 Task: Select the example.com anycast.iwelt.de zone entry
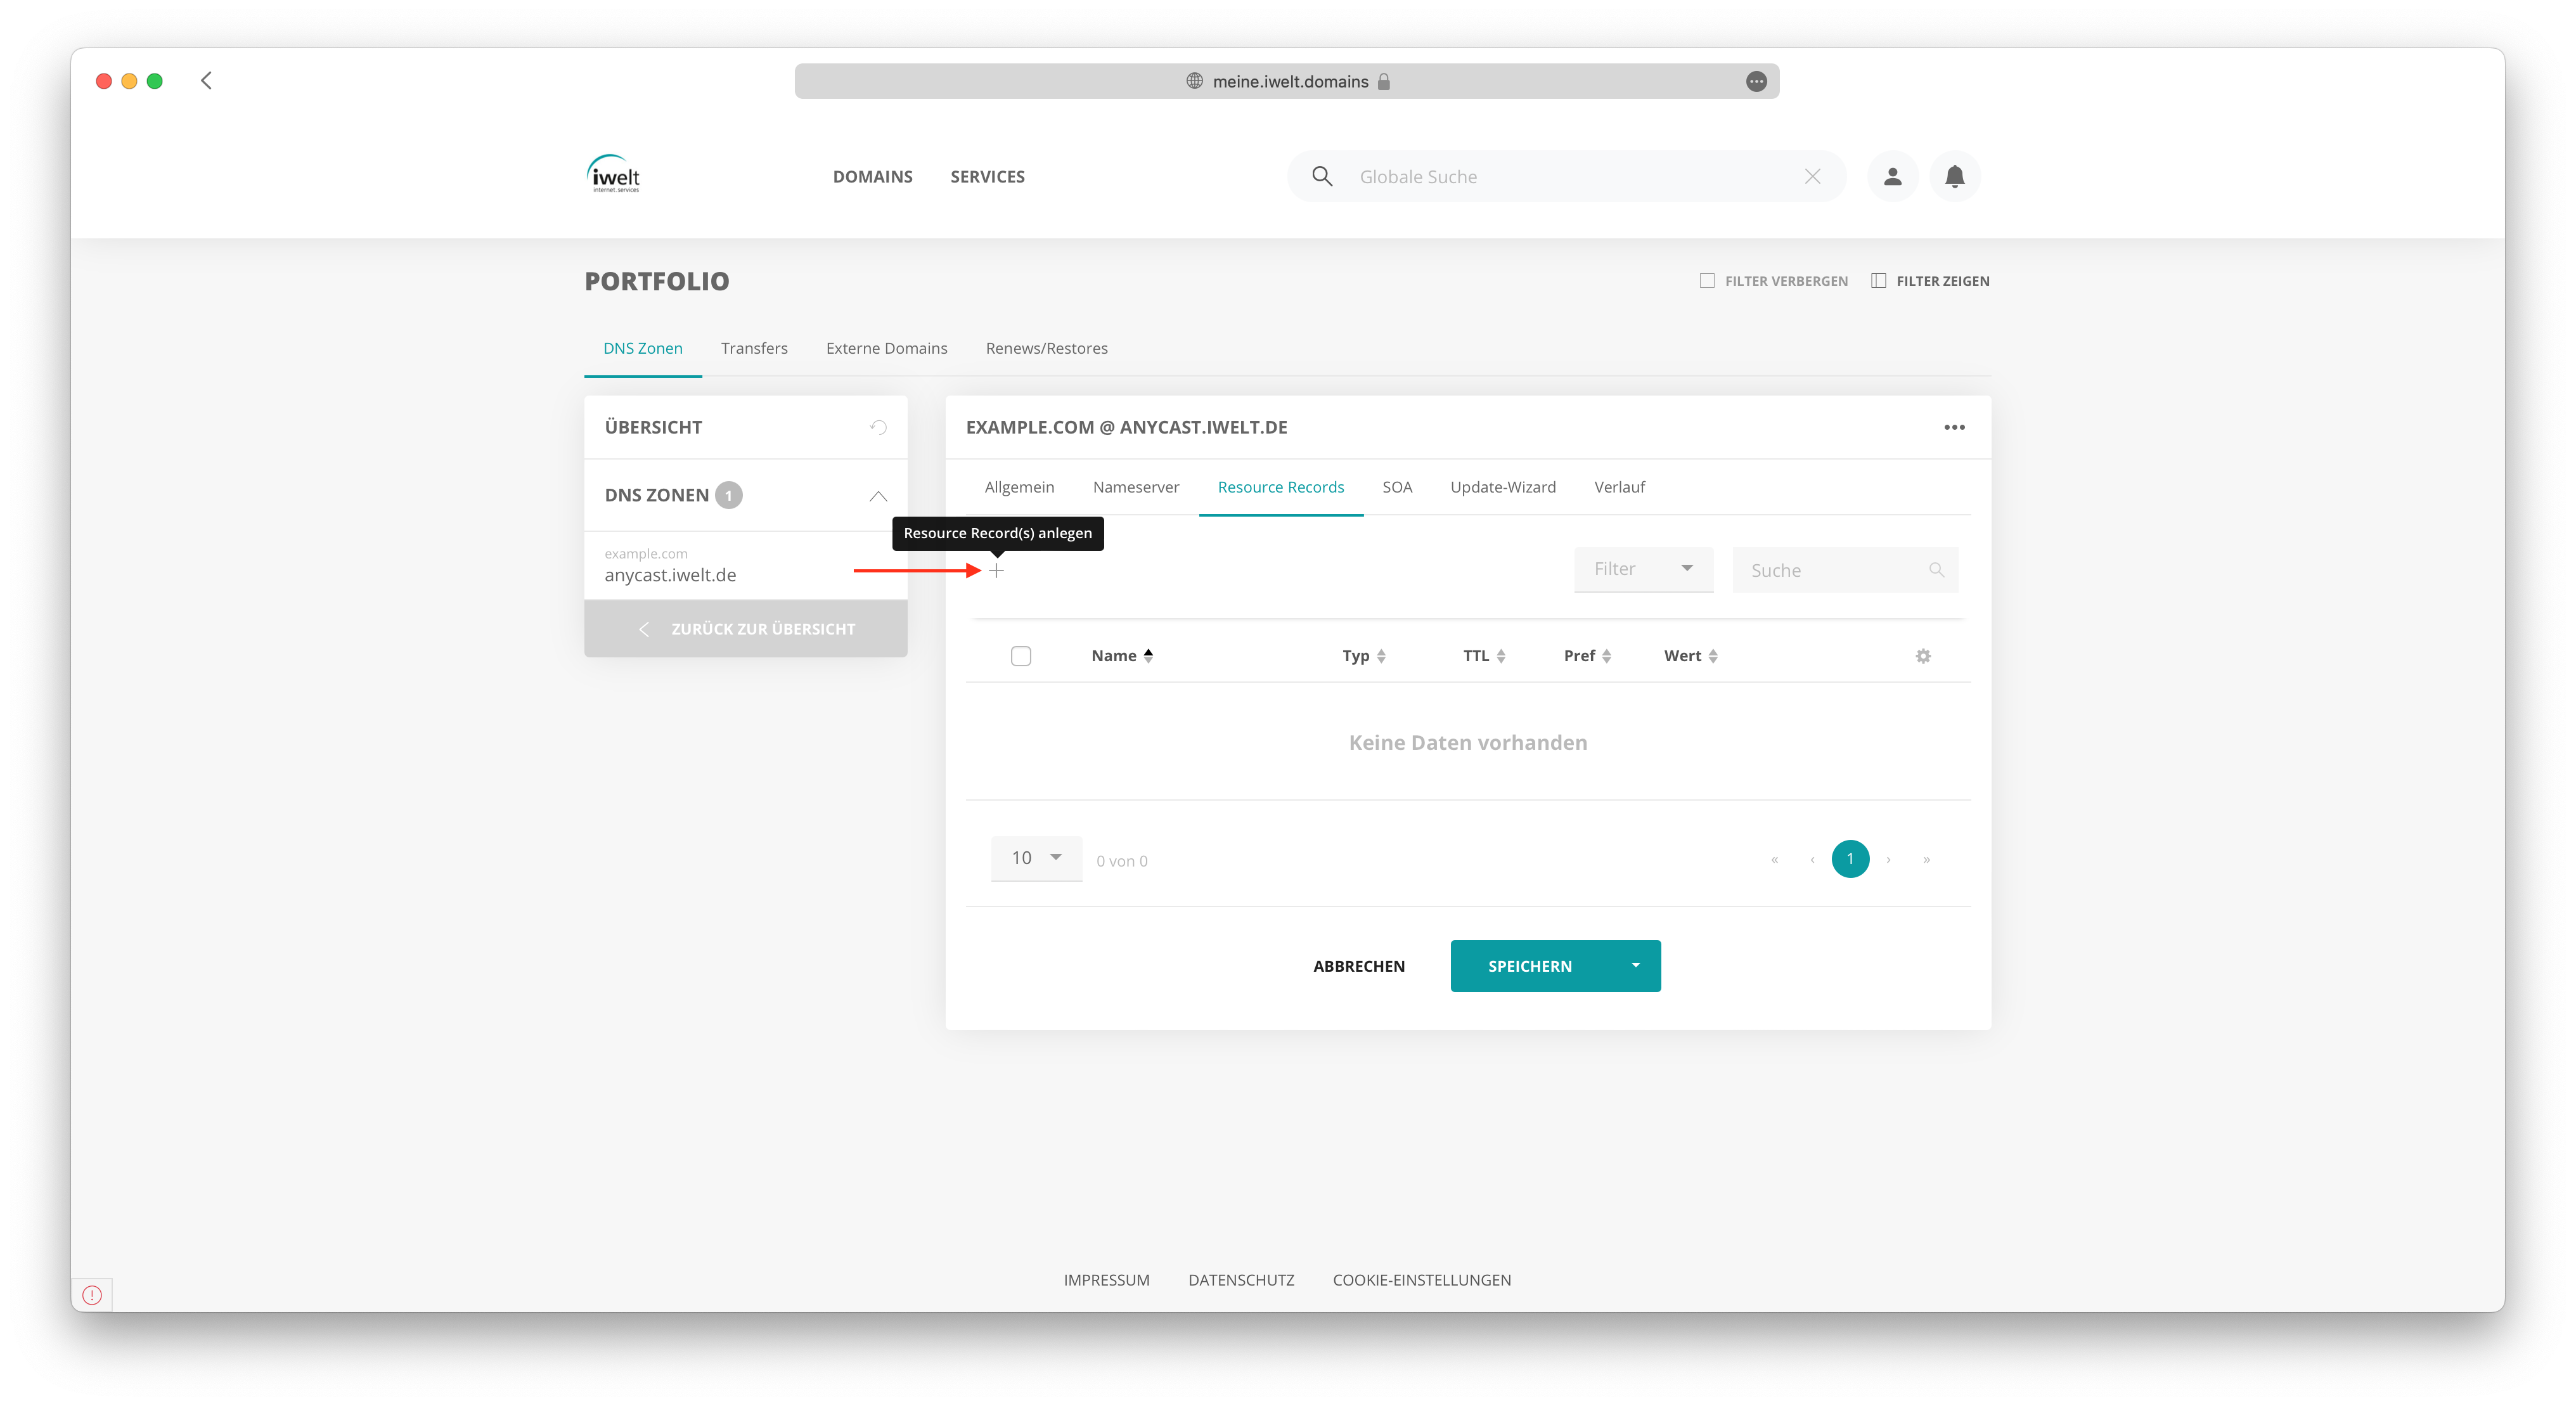[745, 565]
